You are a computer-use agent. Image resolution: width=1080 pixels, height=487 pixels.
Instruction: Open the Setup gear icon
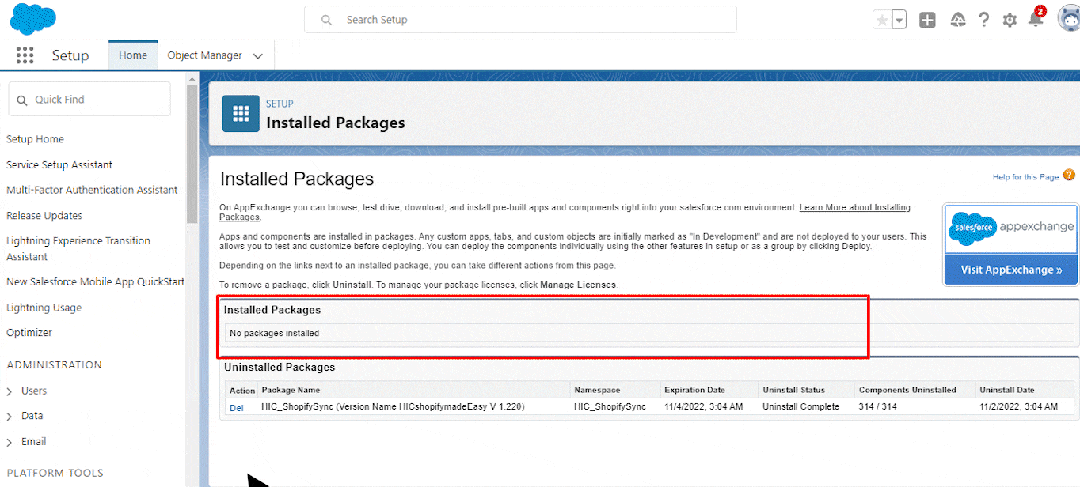click(x=1010, y=21)
